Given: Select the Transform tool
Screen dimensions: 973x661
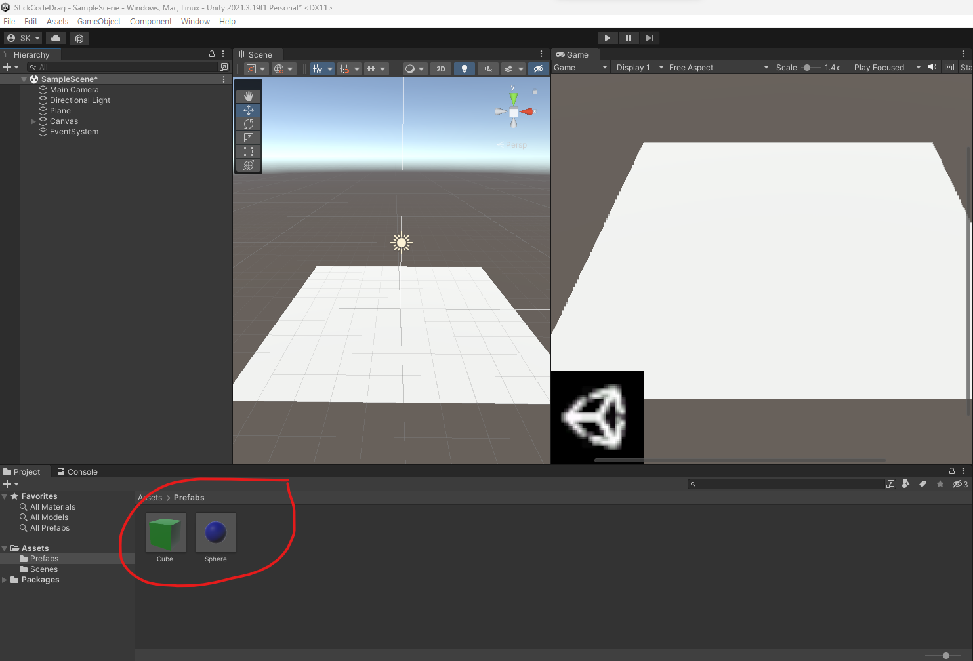Looking at the screenshot, I should tap(248, 165).
